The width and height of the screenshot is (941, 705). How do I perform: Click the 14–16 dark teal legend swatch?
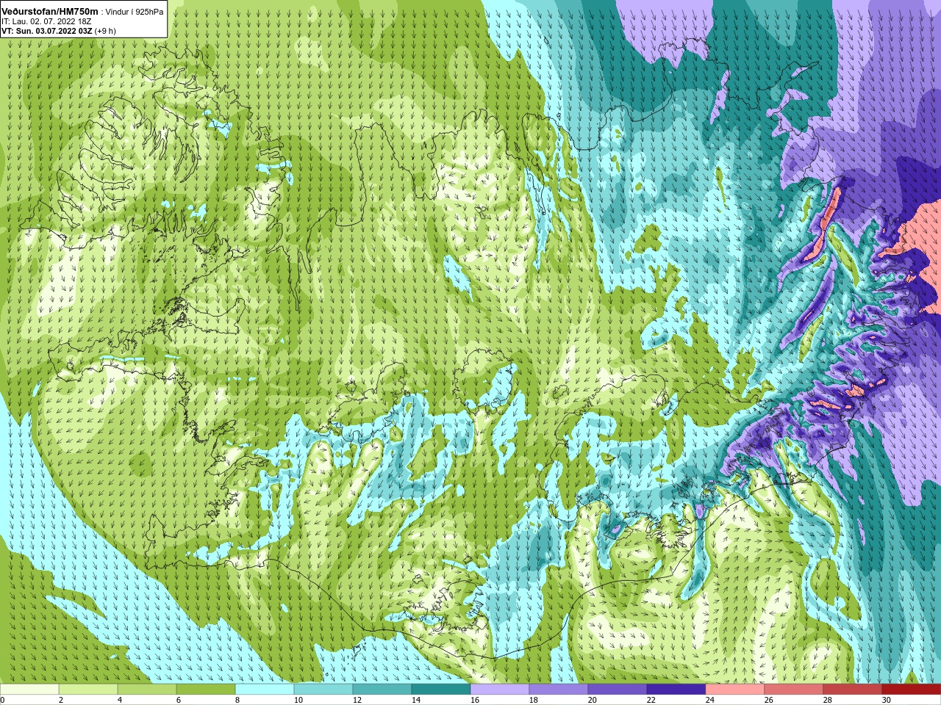pos(441,689)
